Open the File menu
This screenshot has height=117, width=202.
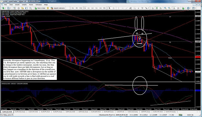[x=5, y=5]
